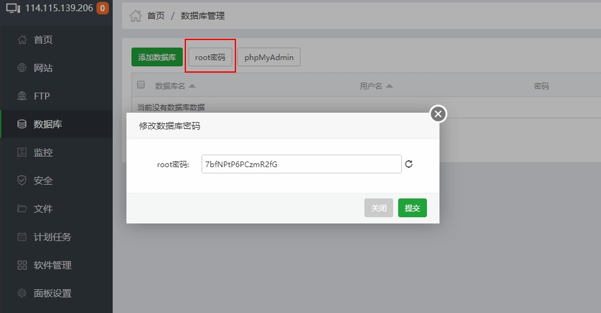Click the shield icon for 安全

tap(23, 180)
